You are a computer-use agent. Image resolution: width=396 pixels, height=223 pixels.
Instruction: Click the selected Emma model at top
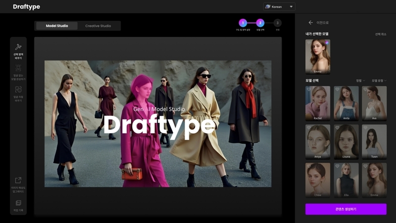[x=318, y=56]
